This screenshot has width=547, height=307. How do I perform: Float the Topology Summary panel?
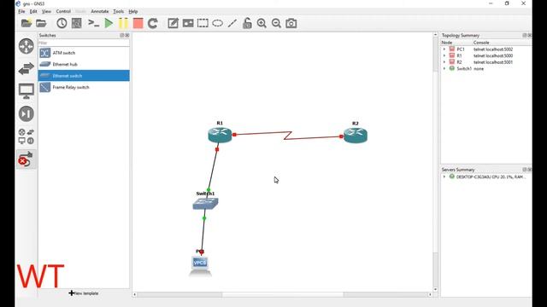pyautogui.click(x=525, y=35)
